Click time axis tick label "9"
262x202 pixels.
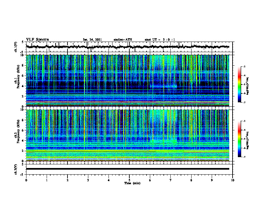coord(212,180)
